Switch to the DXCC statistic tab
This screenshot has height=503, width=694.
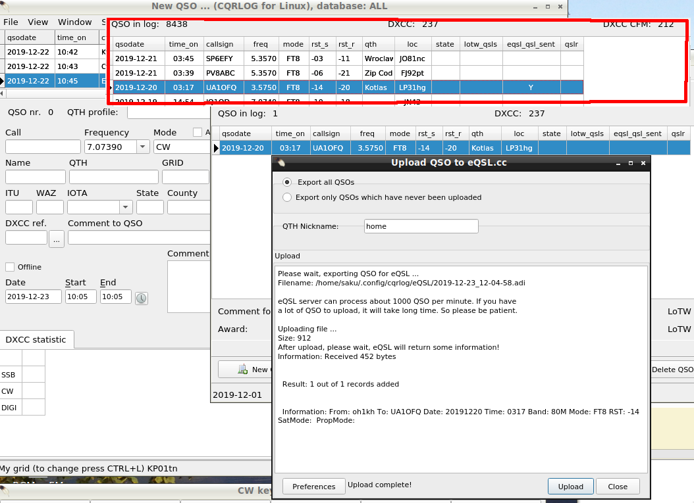click(x=36, y=339)
